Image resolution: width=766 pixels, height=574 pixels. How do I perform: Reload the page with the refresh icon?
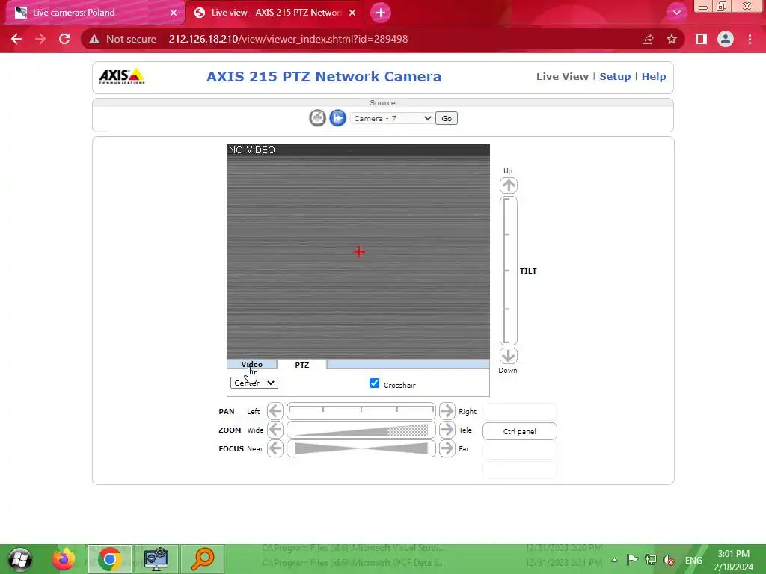pos(64,39)
